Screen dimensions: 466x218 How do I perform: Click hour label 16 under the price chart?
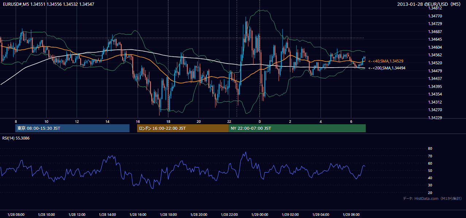click(137, 121)
